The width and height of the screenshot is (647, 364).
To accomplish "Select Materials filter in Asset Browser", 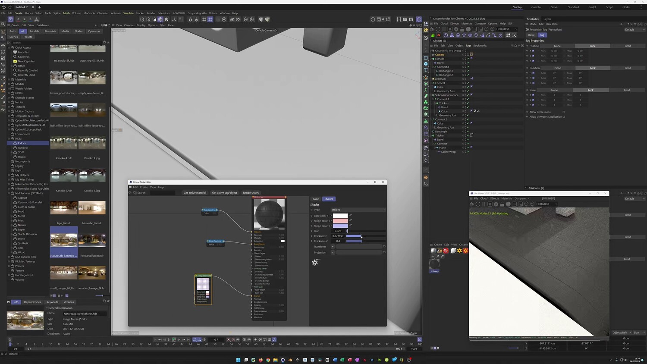I will click(50, 31).
